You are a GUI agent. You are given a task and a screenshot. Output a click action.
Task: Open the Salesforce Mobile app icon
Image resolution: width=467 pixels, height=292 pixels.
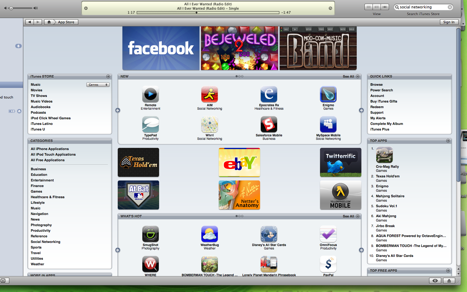(x=269, y=125)
